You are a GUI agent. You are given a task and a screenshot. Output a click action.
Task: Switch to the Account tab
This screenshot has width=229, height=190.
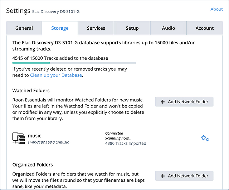pos(205,28)
